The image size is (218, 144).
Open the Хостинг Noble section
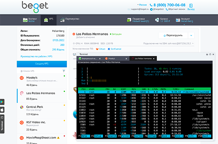[30, 20]
